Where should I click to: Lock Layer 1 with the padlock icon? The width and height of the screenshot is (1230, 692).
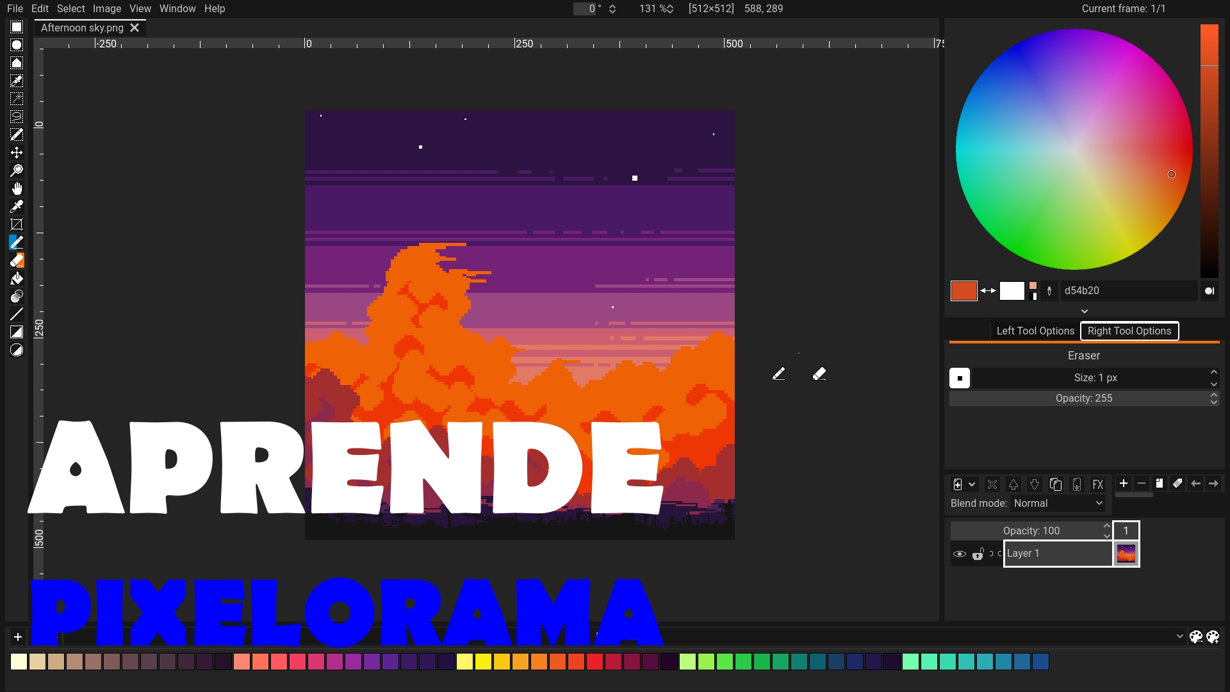click(x=978, y=555)
